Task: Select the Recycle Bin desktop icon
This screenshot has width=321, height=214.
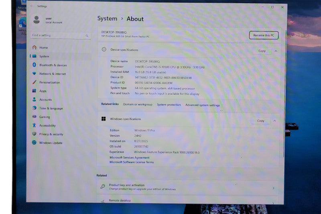Action: pyautogui.click(x=22, y=5)
